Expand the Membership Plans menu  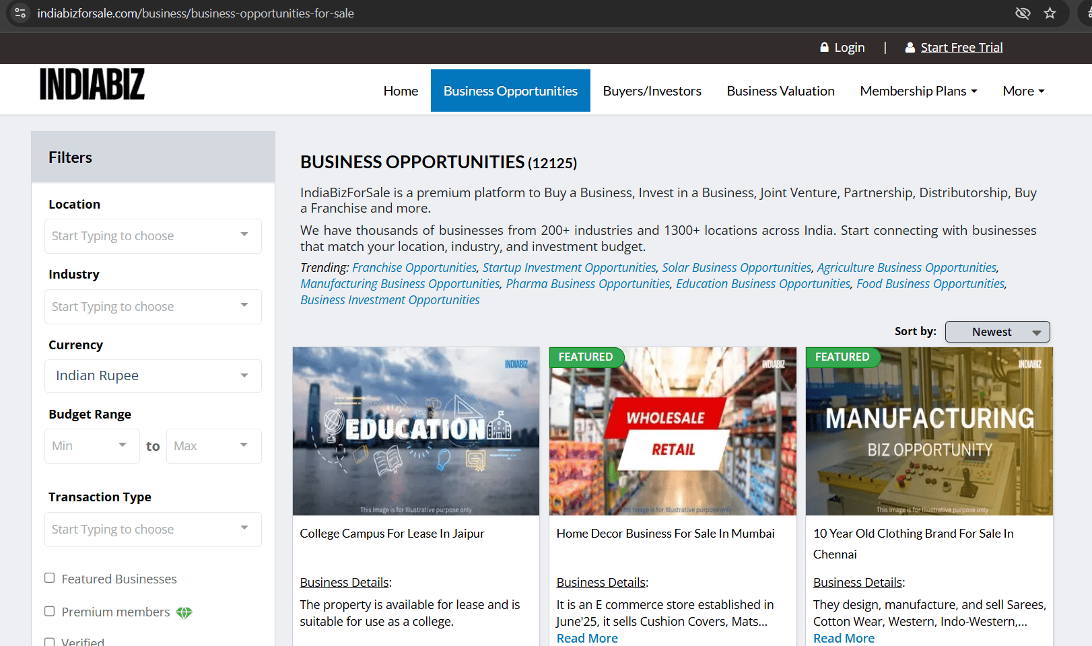point(918,91)
